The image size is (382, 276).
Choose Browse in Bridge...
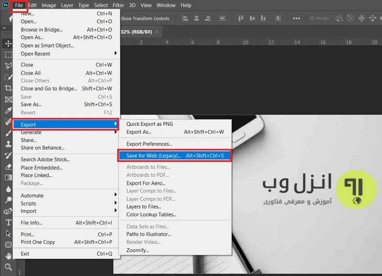[65, 30]
